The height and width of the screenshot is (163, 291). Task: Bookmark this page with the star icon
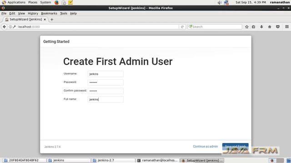click(x=246, y=27)
